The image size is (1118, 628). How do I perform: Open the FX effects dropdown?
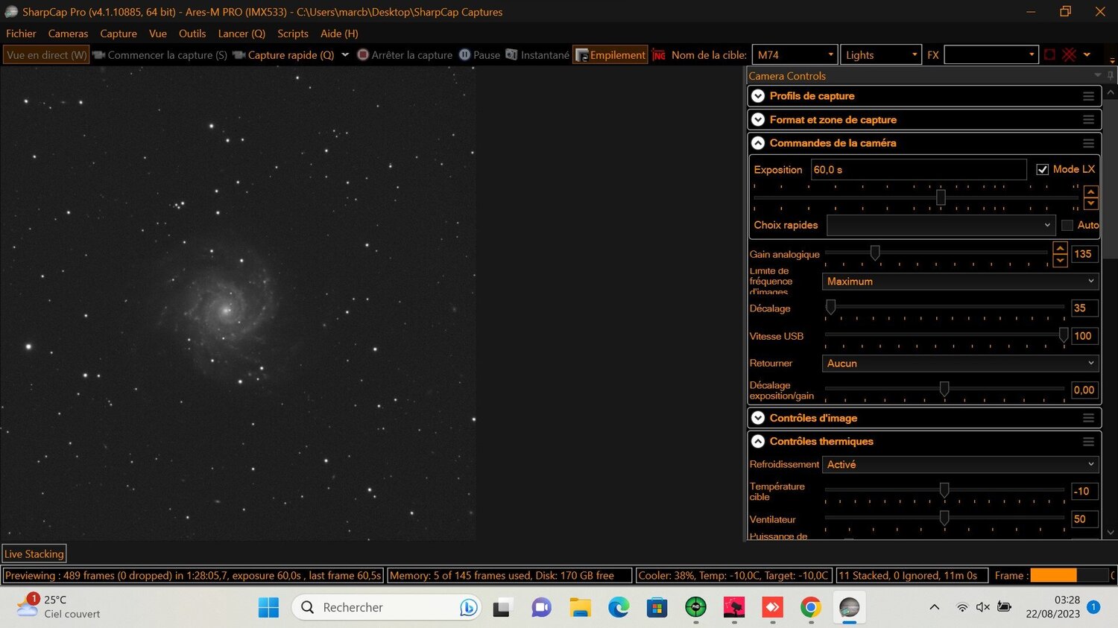coord(991,55)
